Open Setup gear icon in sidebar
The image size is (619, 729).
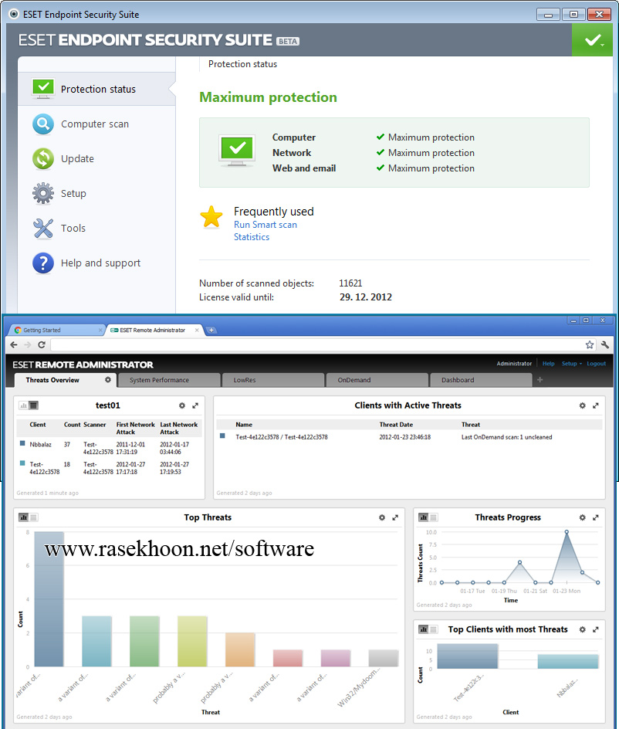[x=43, y=193]
